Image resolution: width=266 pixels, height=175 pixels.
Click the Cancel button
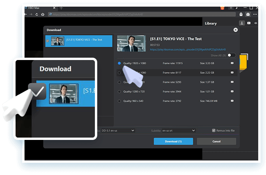(x=217, y=141)
